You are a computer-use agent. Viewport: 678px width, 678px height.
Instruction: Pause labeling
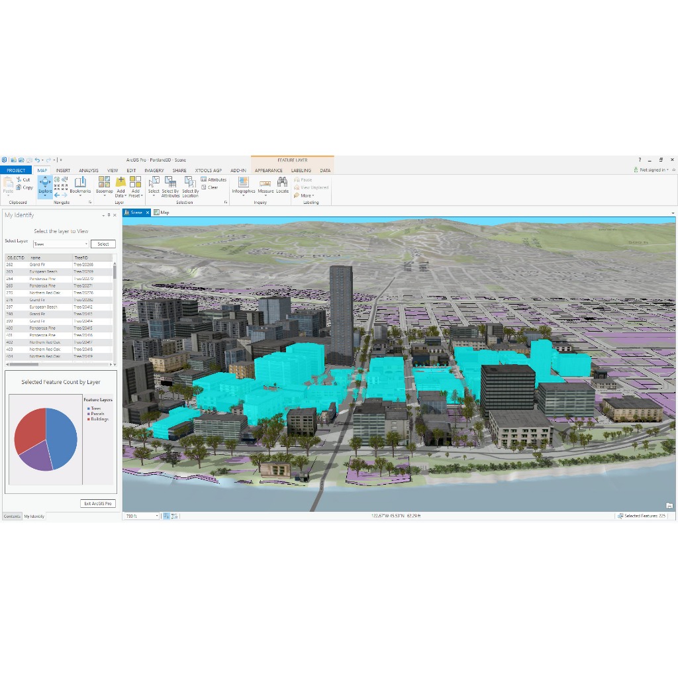tap(303, 179)
